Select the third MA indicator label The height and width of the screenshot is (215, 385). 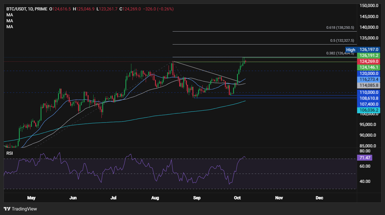point(10,27)
